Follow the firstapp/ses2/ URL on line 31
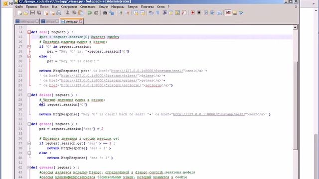 [x=209, y=114]
